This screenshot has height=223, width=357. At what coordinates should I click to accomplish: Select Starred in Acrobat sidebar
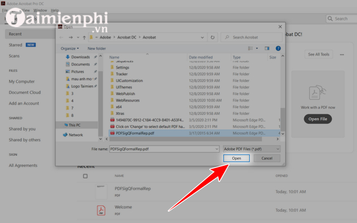click(15, 45)
